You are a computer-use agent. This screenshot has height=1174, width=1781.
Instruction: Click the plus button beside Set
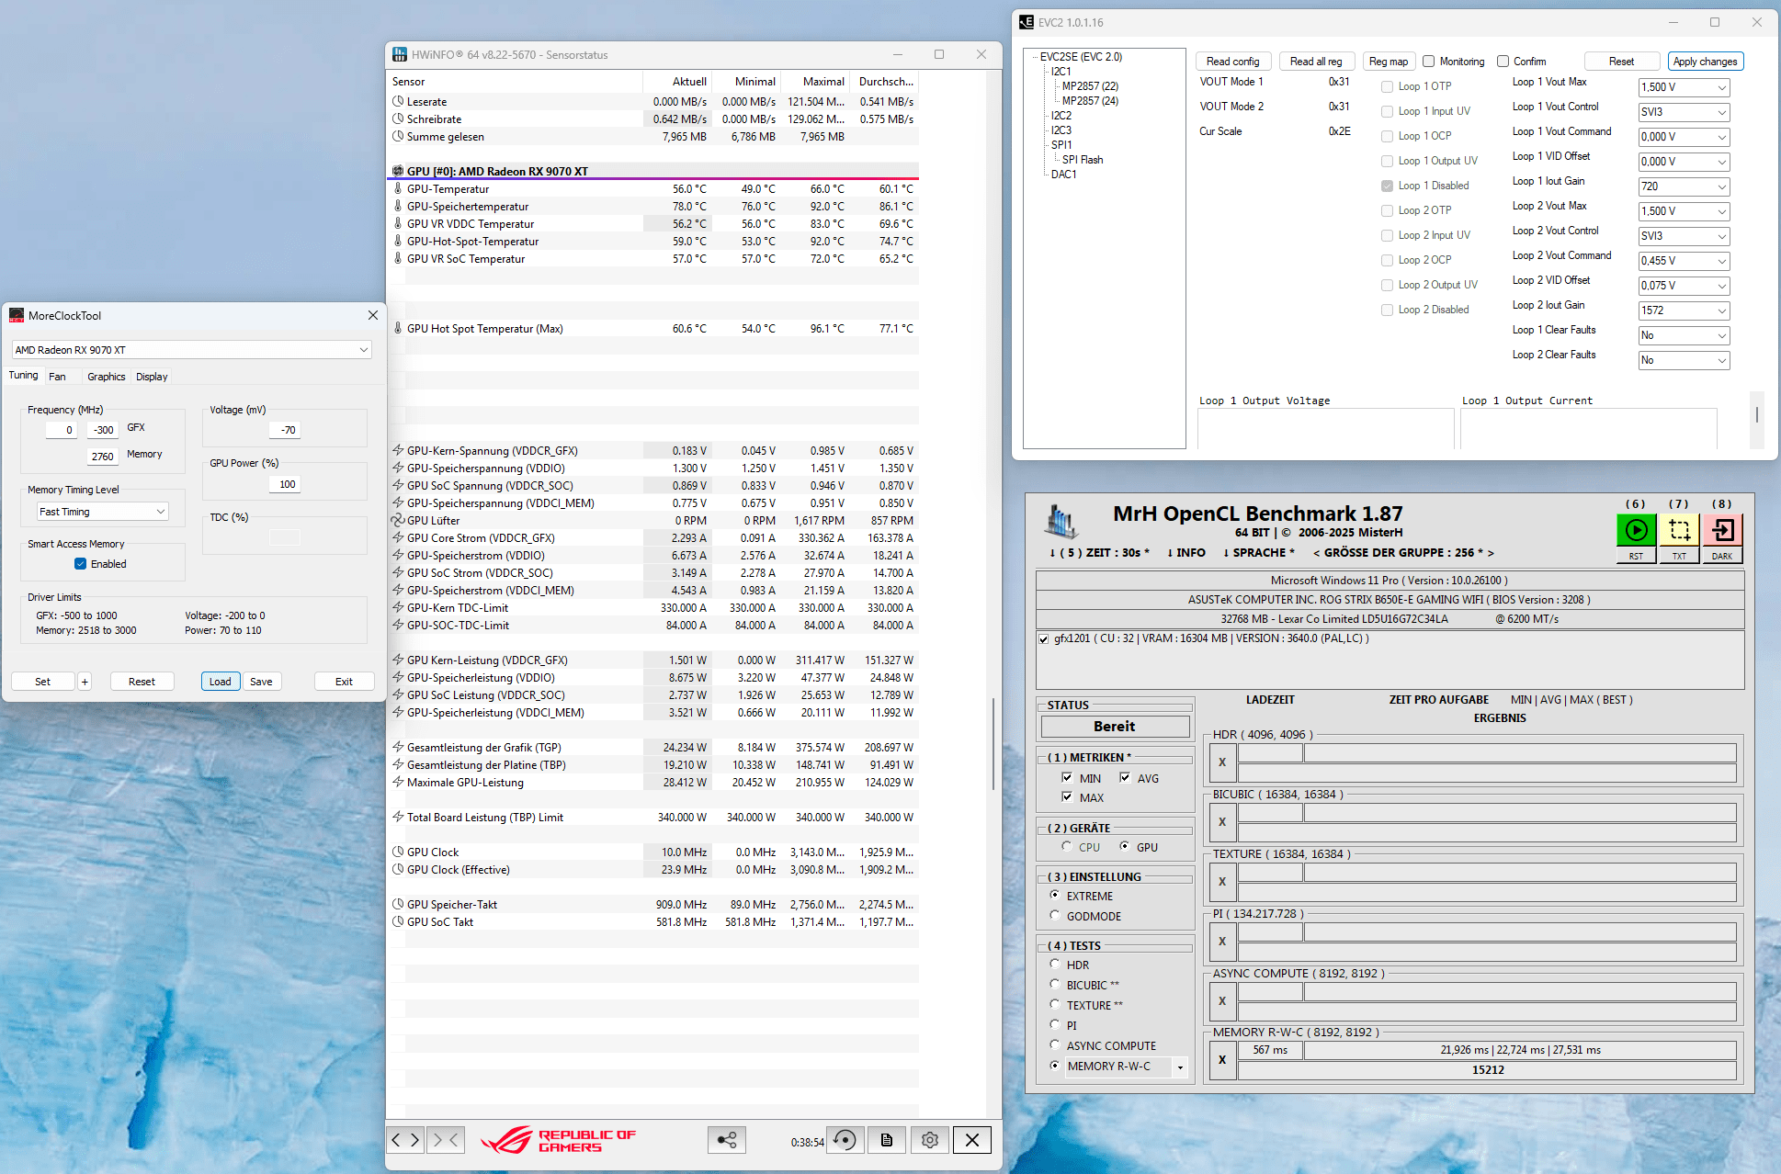pyautogui.click(x=85, y=682)
